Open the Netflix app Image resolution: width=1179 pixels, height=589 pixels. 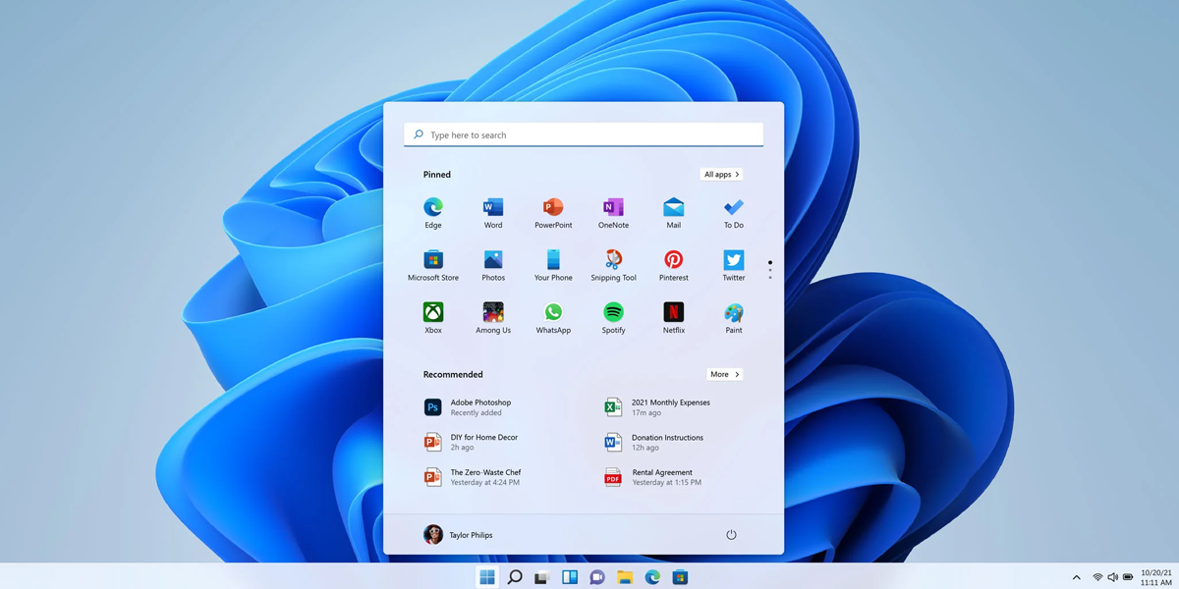pyautogui.click(x=674, y=318)
